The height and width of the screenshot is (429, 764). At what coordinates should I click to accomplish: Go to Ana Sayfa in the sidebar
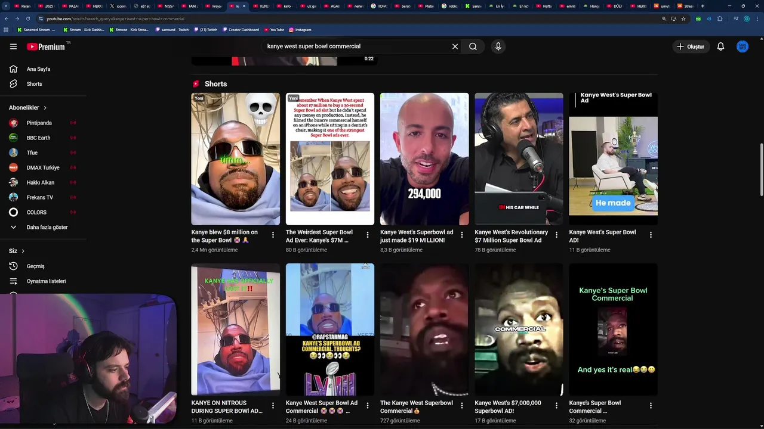pos(43,69)
